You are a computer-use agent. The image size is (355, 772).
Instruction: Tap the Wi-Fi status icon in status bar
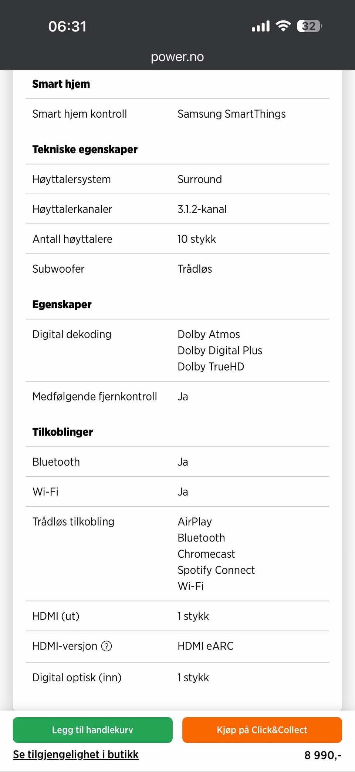[x=283, y=26]
